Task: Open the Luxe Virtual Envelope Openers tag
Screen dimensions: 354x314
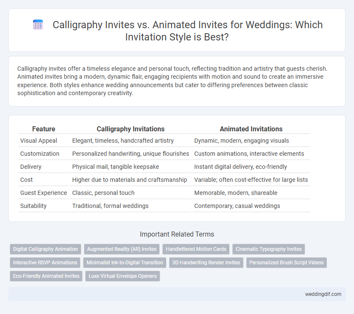Action: click(123, 276)
